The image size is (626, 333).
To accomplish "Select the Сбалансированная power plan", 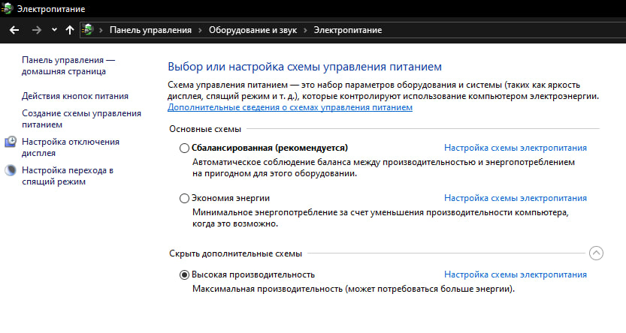I will 185,148.
